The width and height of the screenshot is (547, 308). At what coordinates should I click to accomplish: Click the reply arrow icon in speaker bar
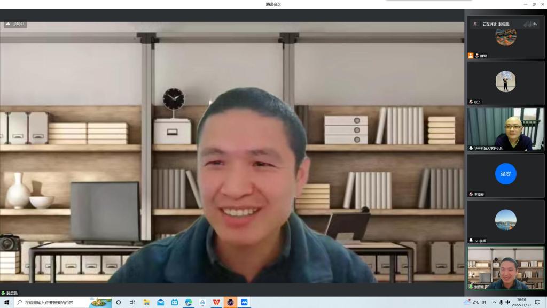coord(535,24)
